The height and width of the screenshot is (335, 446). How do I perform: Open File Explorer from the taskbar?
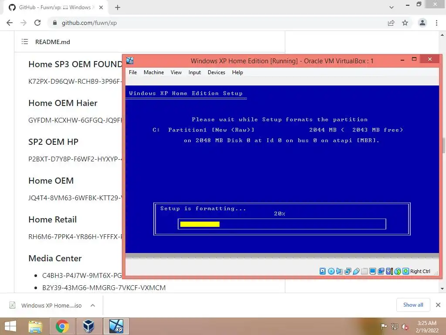pyautogui.click(x=35, y=326)
